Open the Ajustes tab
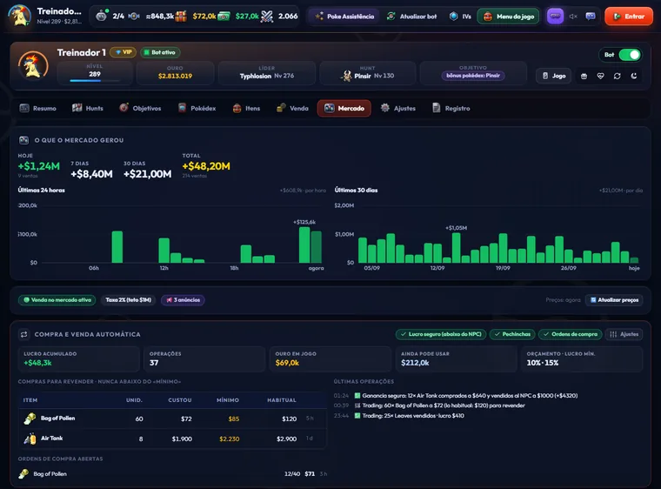The image size is (661, 489). pyautogui.click(x=398, y=109)
